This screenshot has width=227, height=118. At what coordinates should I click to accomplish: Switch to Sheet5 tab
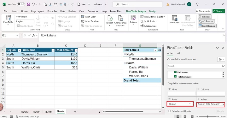click(48, 112)
